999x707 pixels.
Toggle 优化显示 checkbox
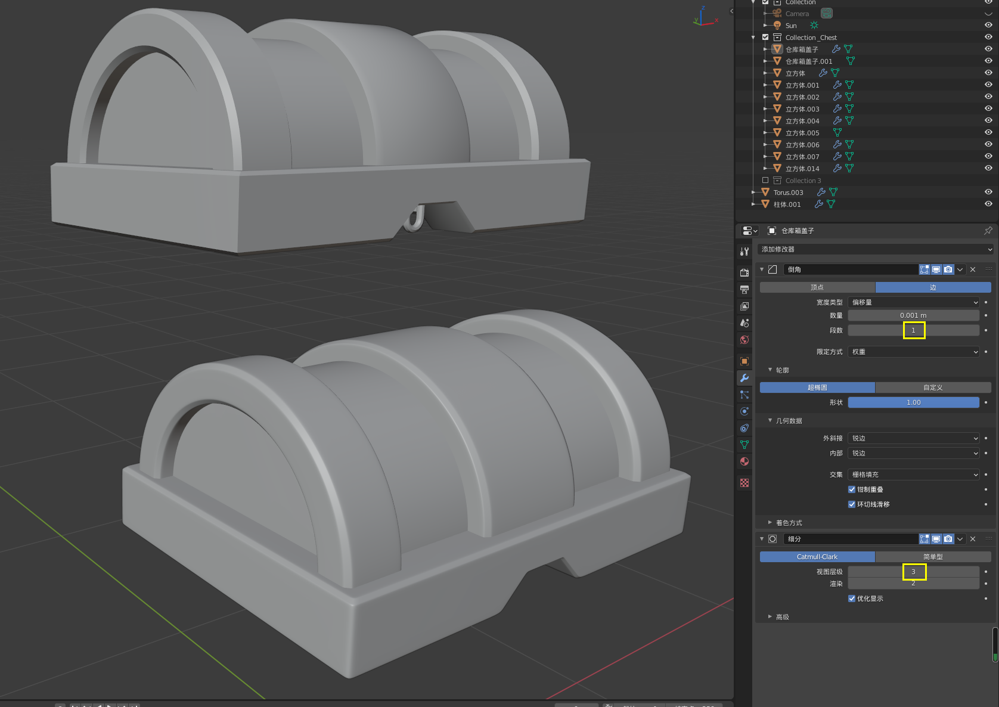click(852, 599)
